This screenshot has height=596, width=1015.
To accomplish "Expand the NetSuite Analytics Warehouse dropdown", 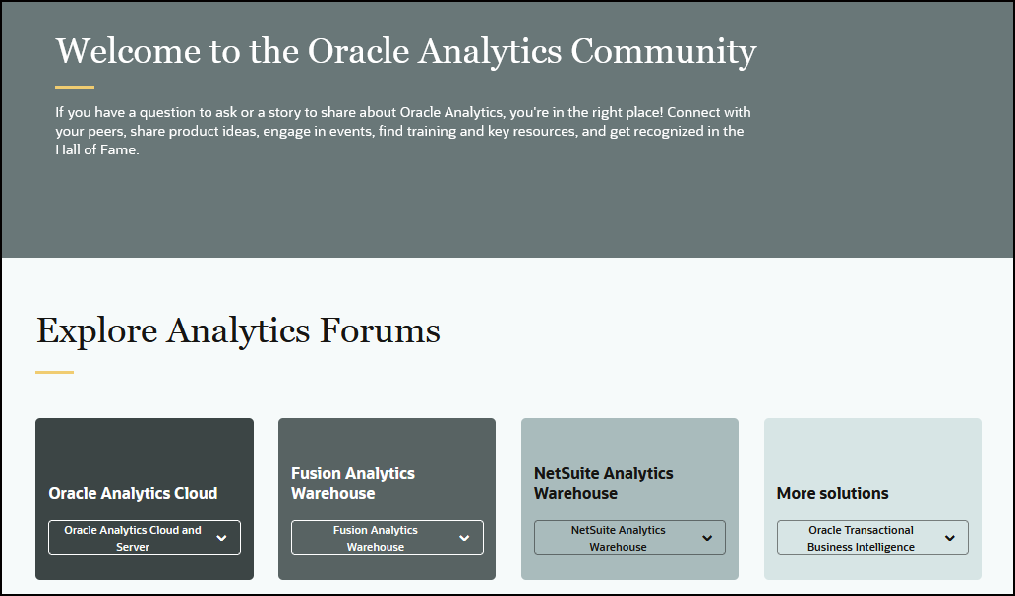I will (629, 537).
